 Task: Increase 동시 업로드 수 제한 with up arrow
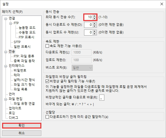pos(95,31)
